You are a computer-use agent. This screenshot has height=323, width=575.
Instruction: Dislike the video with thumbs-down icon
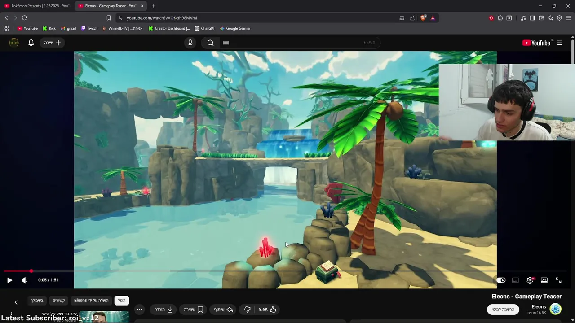pos(247,309)
